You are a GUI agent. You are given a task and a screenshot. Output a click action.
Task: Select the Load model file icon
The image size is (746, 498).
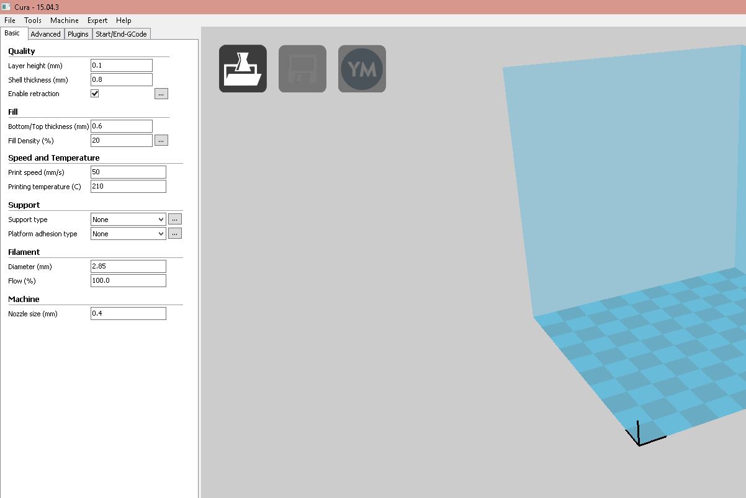tap(242, 68)
